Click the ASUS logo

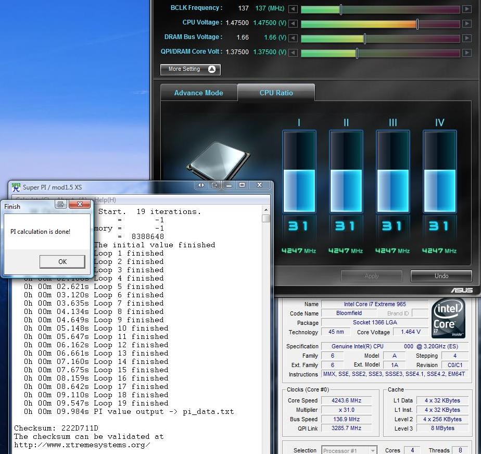pos(461,290)
